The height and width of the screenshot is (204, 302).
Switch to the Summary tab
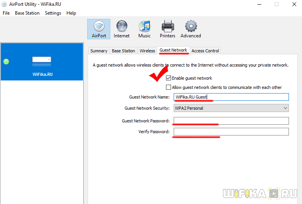pos(99,51)
